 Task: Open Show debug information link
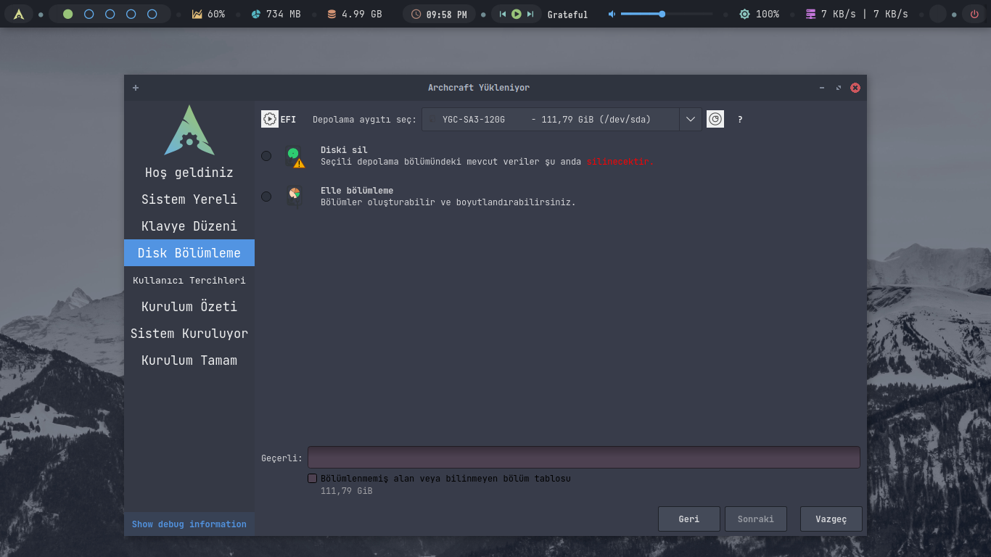[x=189, y=524]
